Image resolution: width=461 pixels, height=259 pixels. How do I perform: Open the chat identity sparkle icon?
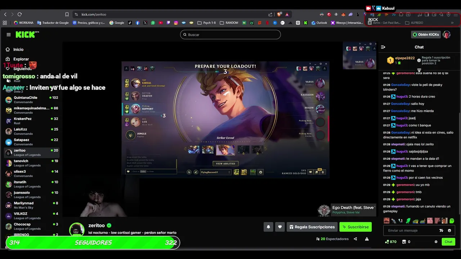[x=441, y=231]
